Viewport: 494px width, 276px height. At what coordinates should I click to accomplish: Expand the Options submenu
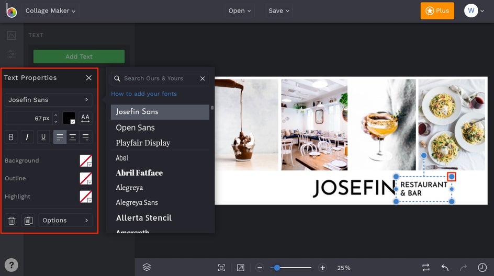[x=65, y=221]
